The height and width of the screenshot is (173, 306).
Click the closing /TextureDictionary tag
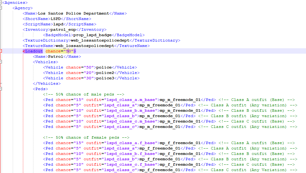pyautogui.click(x=155, y=41)
